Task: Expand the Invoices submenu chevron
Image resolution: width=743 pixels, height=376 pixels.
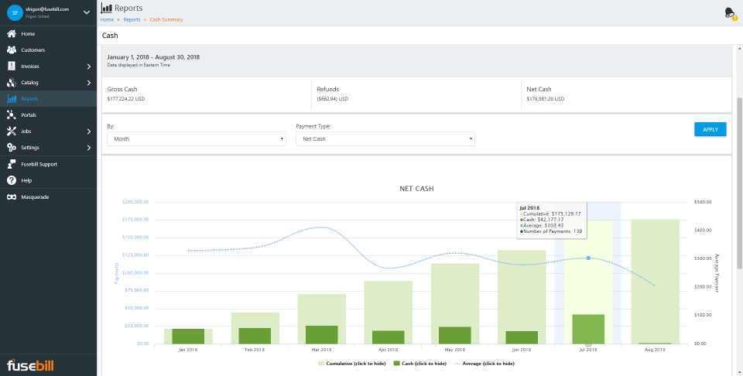Action: tap(88, 67)
